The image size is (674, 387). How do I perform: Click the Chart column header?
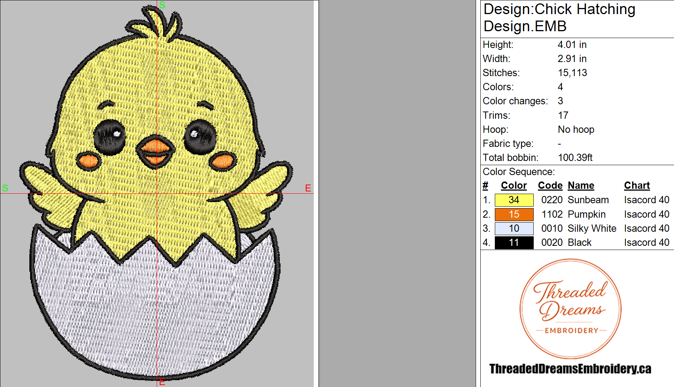pyautogui.click(x=637, y=186)
